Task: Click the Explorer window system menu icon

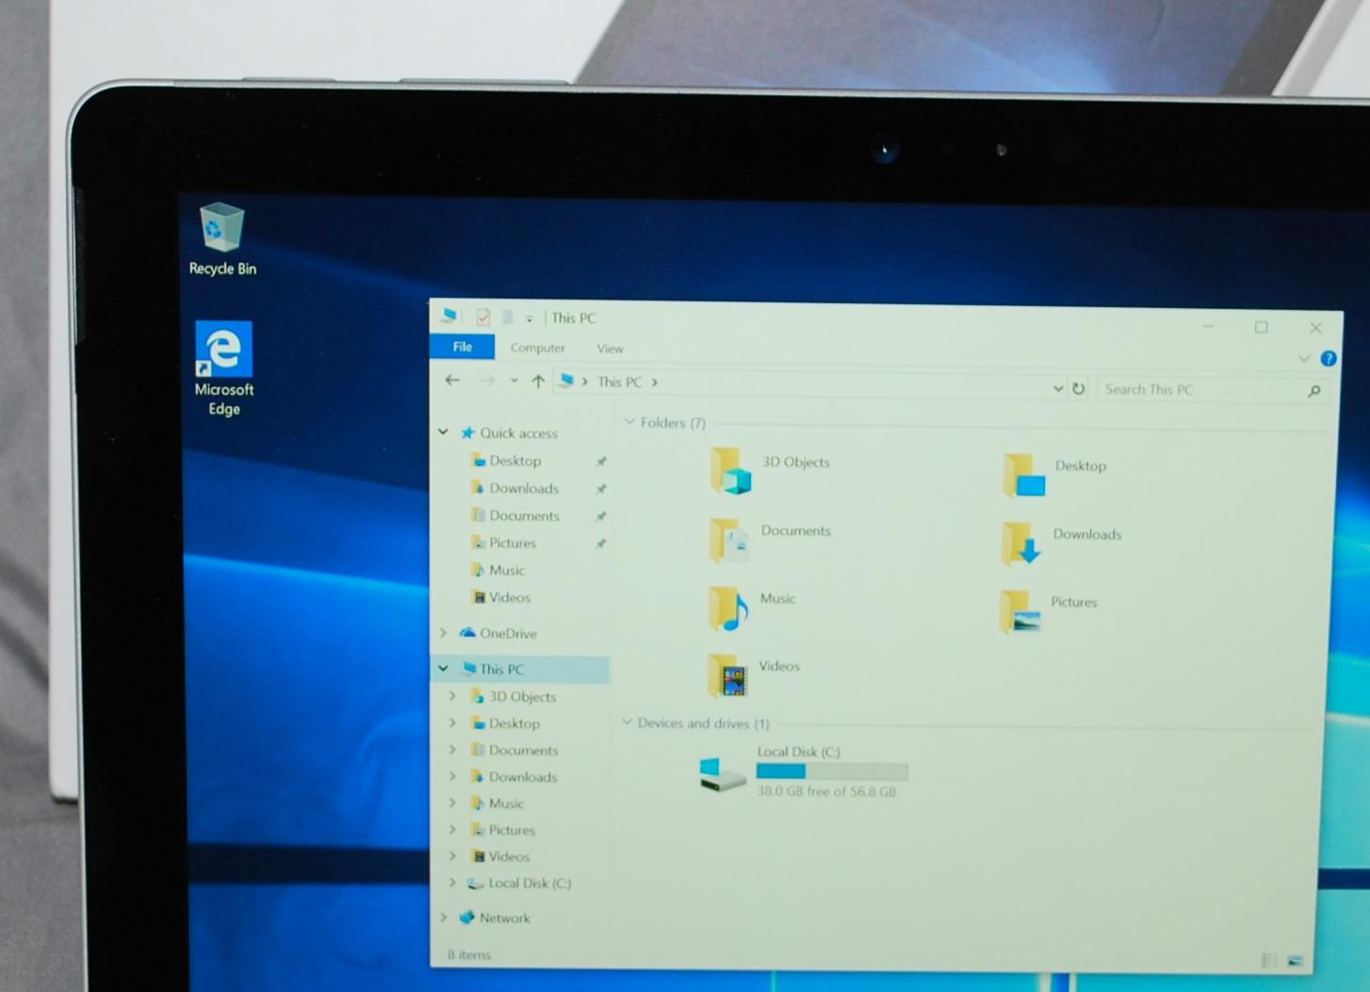Action: click(x=449, y=316)
